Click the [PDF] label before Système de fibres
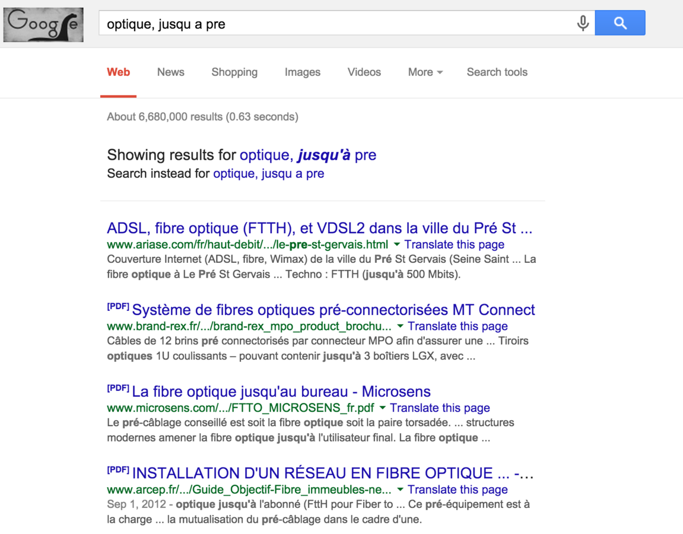 (x=118, y=306)
